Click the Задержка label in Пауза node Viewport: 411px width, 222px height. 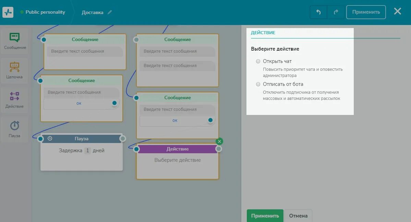click(x=71, y=151)
